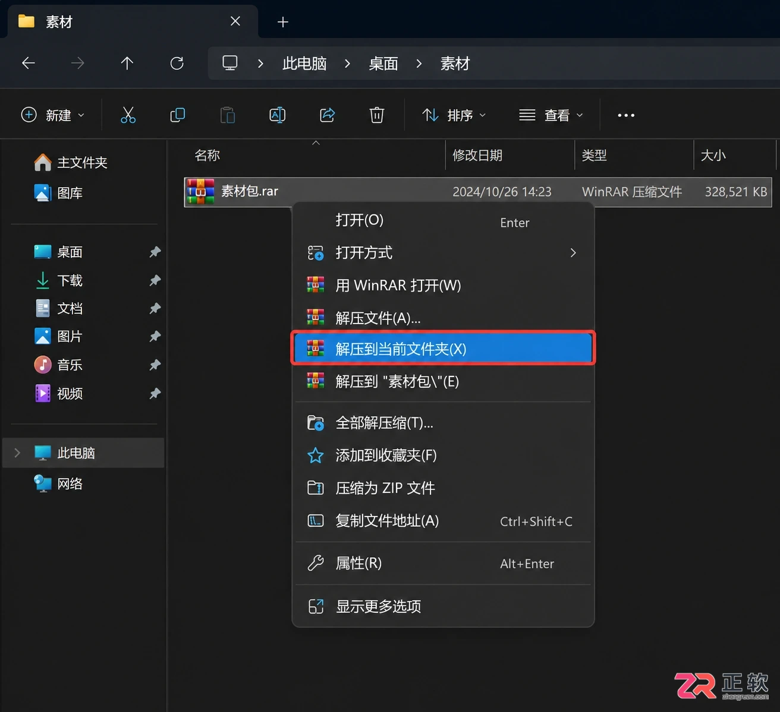Screen dimensions: 780x712
Task: Unpin 桌面 from quick access
Action: tap(155, 252)
